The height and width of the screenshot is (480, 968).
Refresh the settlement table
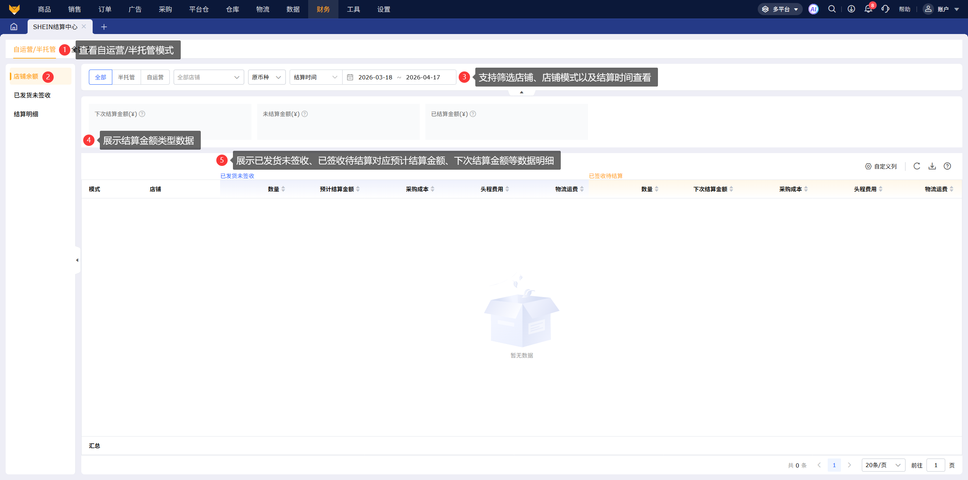917,166
